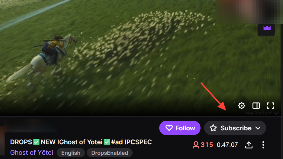
Task: Open the three-dot more options menu
Action: pyautogui.click(x=263, y=145)
